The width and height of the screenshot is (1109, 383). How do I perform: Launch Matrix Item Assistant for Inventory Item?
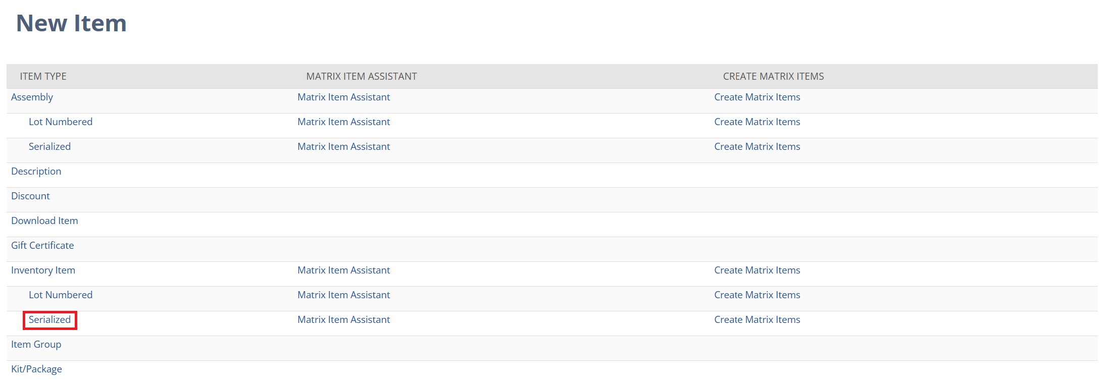[343, 270]
